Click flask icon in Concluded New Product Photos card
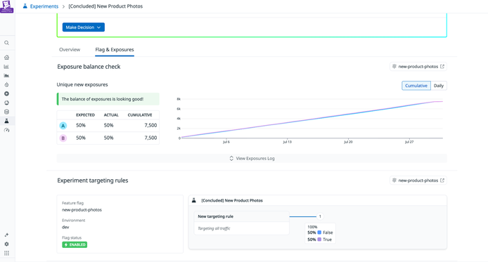 194,200
